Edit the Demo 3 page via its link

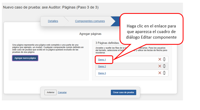click(x=102, y=73)
